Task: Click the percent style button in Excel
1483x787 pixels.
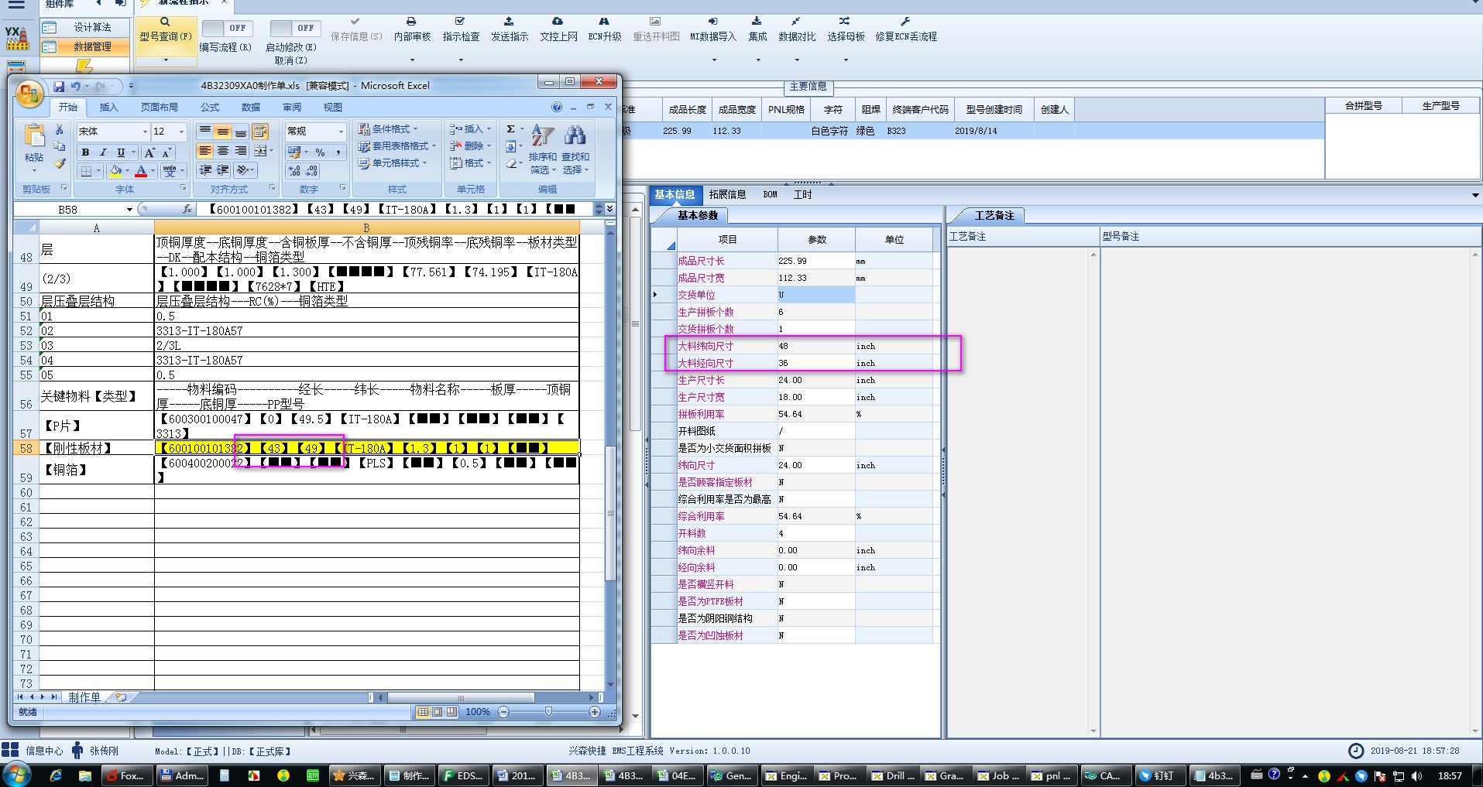Action: coord(320,152)
